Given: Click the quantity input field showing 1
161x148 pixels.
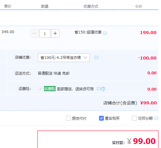Looking at the screenshot, I should click(45, 33).
